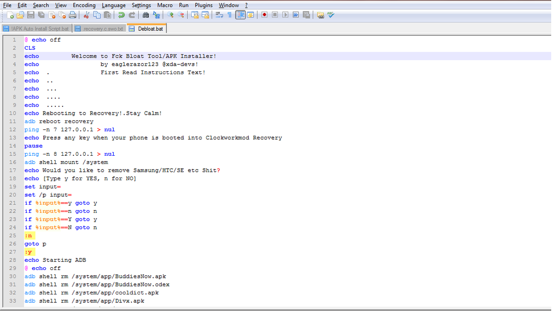Open the Language menu

tap(113, 5)
